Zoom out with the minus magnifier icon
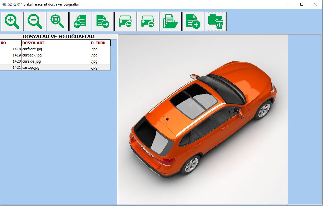323x206 pixels. [35, 22]
